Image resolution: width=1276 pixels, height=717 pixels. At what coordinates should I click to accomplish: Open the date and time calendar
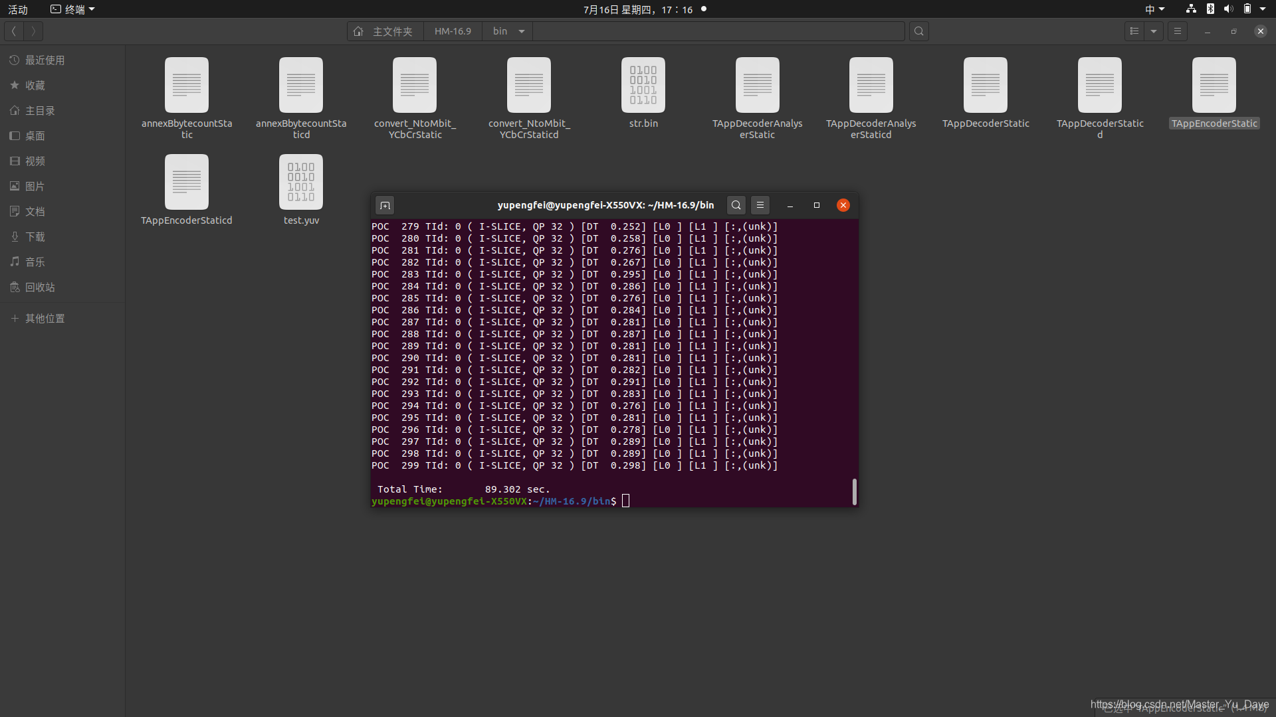tap(638, 9)
